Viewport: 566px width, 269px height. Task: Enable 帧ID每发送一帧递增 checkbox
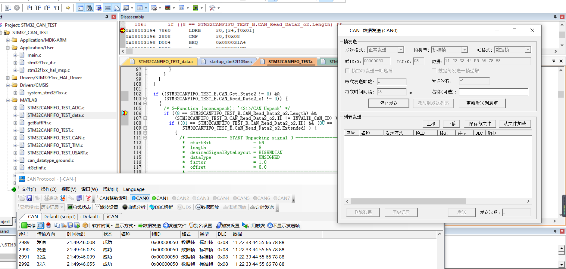[347, 71]
